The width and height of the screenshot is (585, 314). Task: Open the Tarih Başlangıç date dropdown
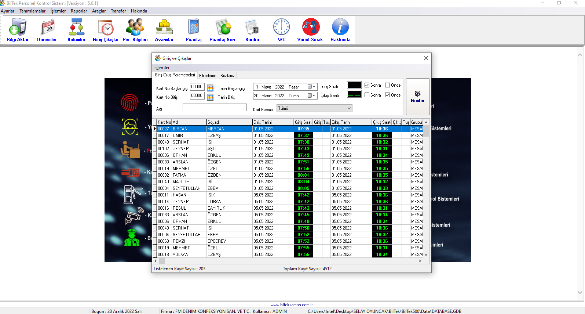(x=311, y=87)
